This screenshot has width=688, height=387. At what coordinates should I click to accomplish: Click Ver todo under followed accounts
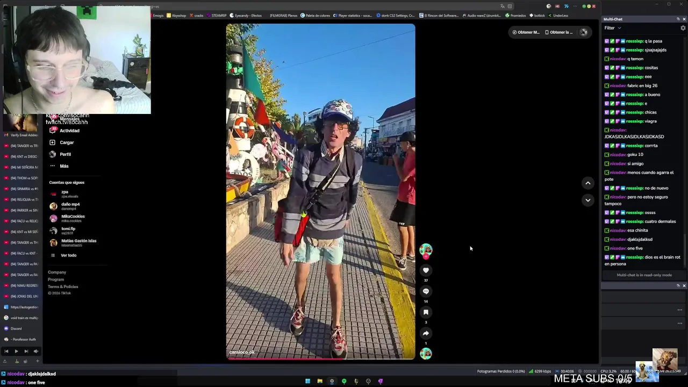click(x=64, y=255)
